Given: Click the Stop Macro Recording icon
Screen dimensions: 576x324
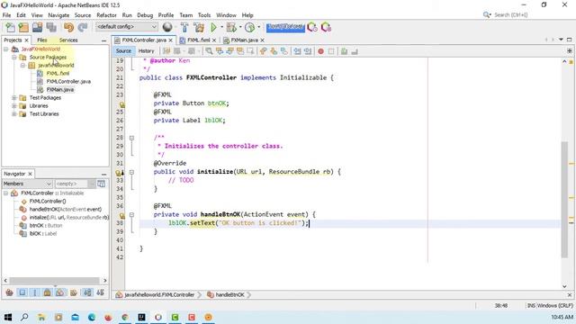Looking at the screenshot, I should (331, 51).
